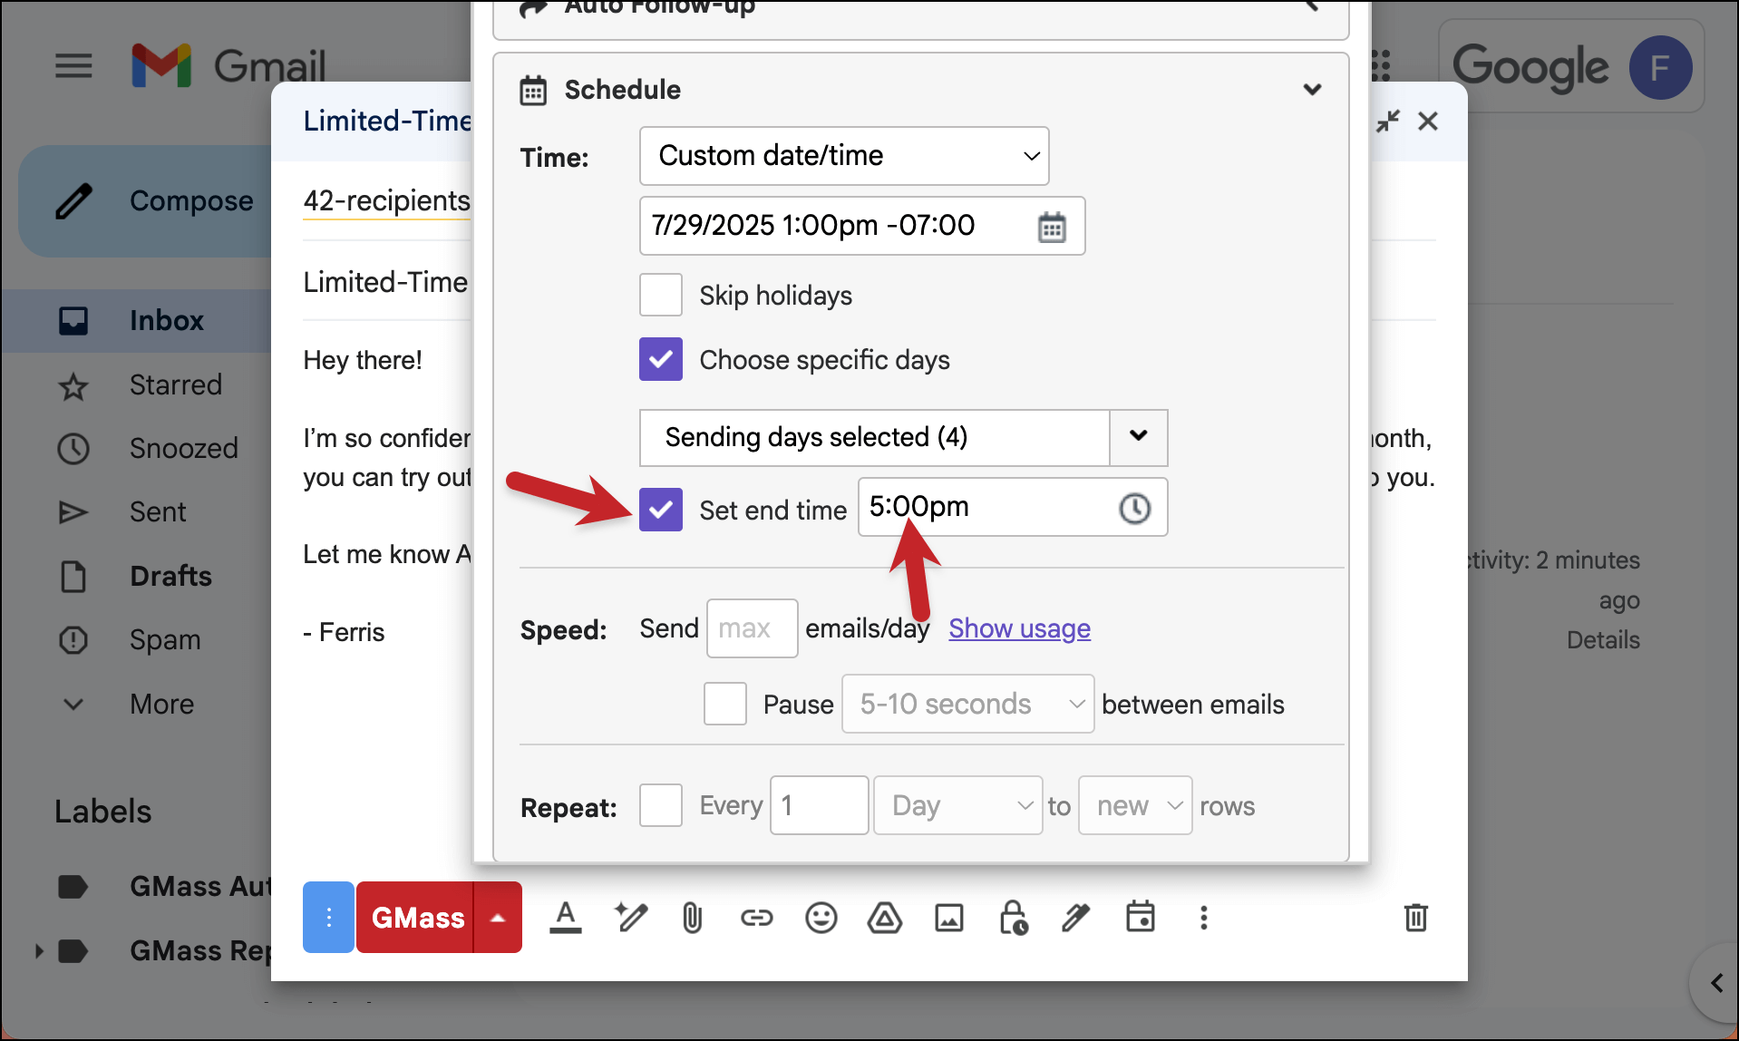Go to the Drafts folder

click(x=170, y=576)
